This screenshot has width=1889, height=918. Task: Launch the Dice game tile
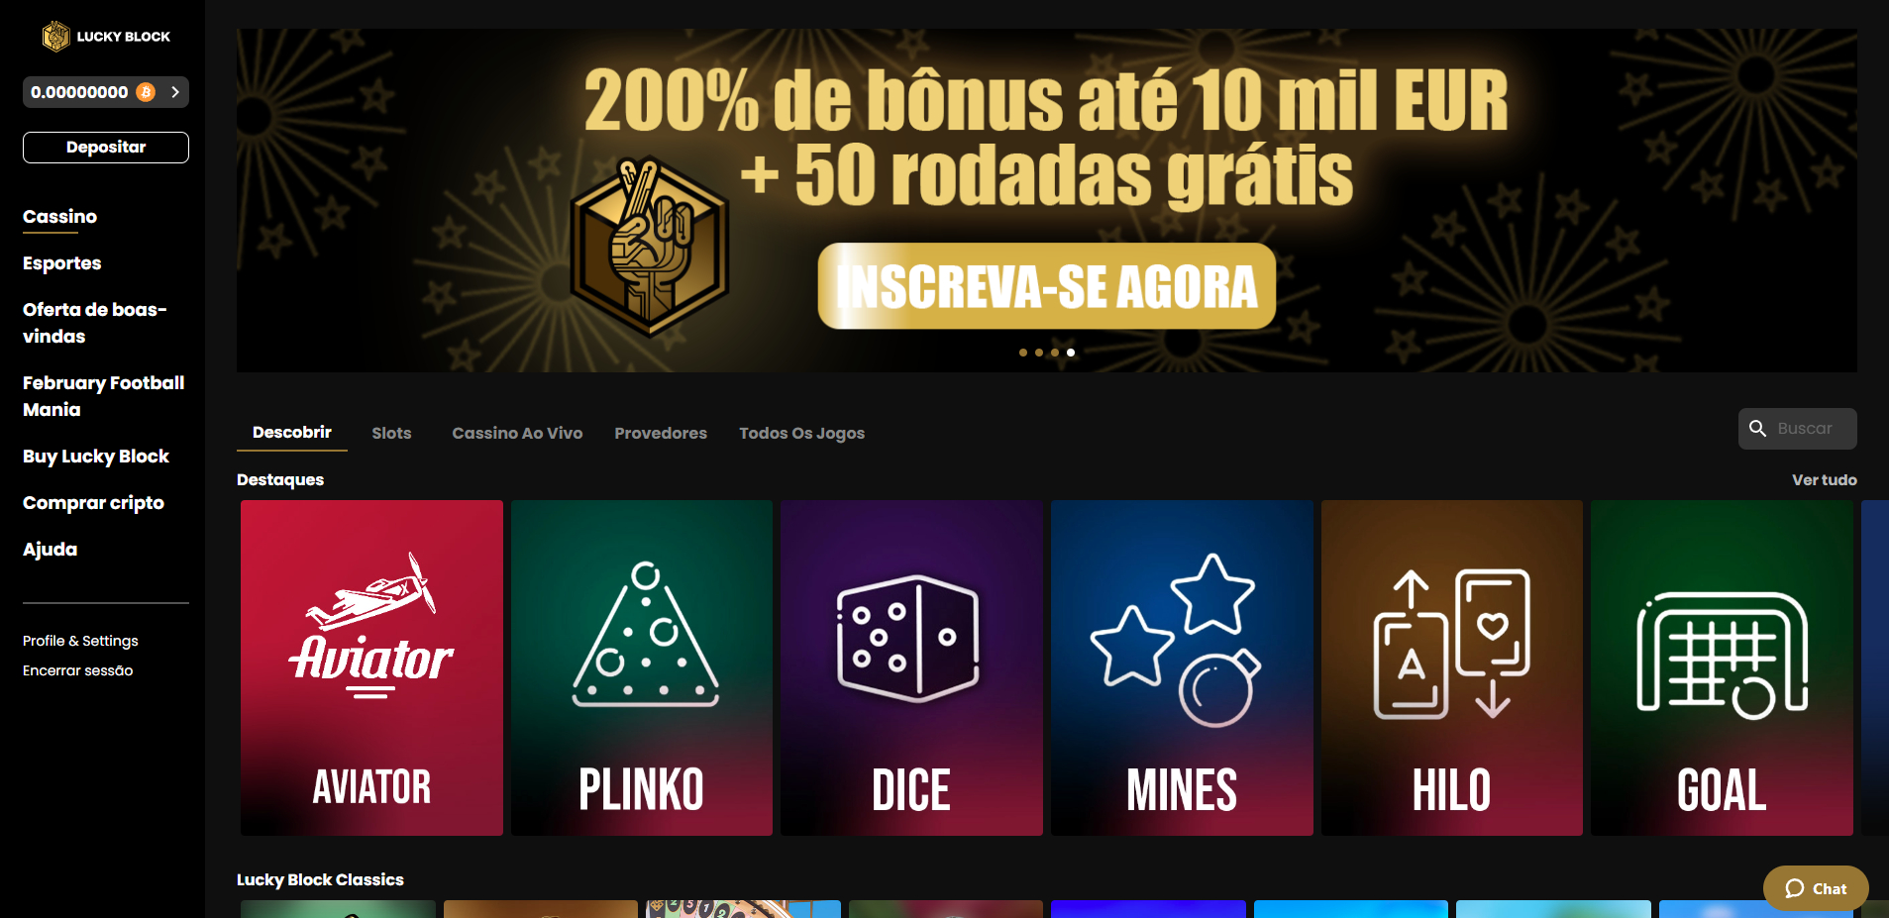(911, 667)
